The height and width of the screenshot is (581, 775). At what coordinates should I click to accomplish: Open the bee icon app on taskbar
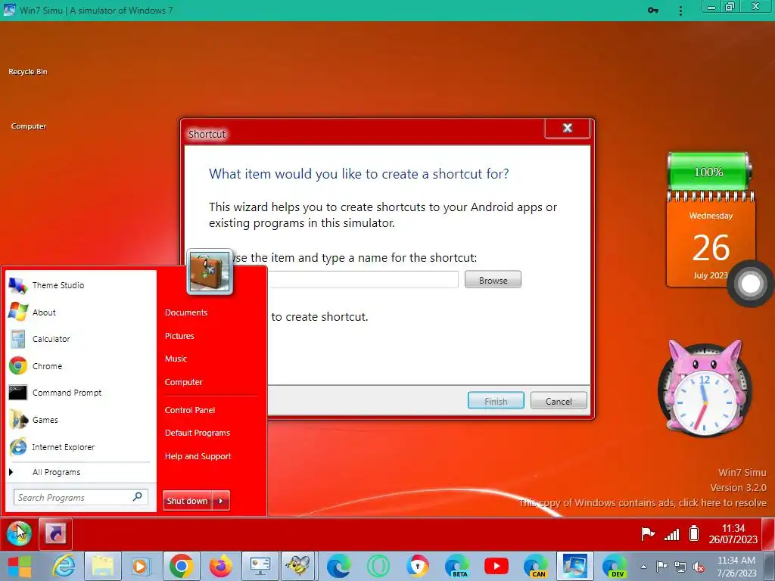[298, 566]
